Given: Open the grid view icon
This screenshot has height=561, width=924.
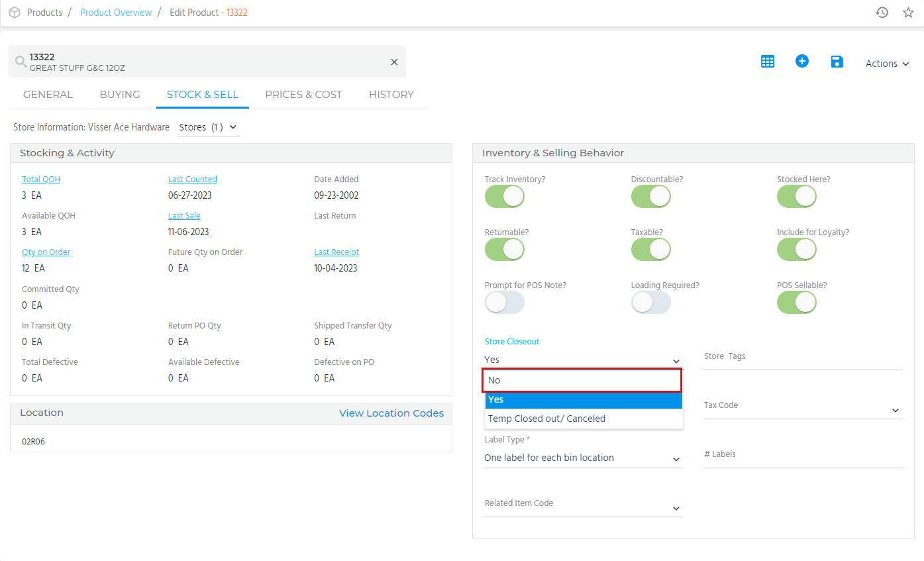Looking at the screenshot, I should point(768,62).
